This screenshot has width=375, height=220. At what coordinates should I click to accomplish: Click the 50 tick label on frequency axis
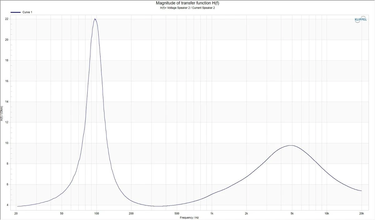click(x=62, y=213)
